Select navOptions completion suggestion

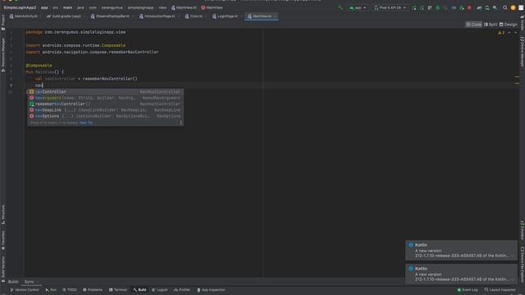(106, 116)
